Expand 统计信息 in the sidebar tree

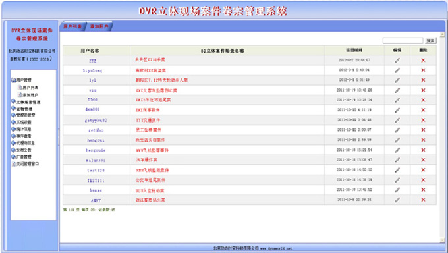point(13,129)
